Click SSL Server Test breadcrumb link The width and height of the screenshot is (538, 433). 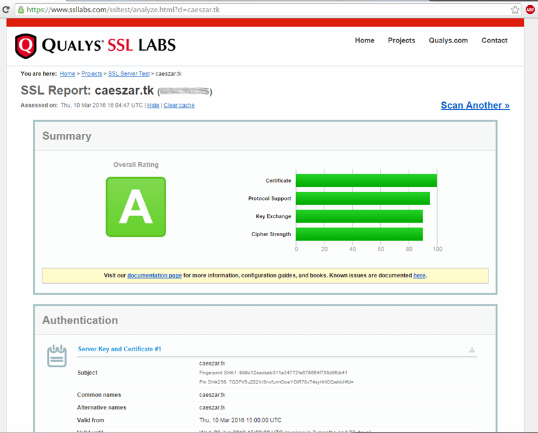[x=129, y=74]
